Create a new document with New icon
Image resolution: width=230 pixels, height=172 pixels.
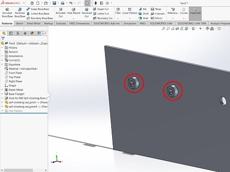tap(38, 3)
